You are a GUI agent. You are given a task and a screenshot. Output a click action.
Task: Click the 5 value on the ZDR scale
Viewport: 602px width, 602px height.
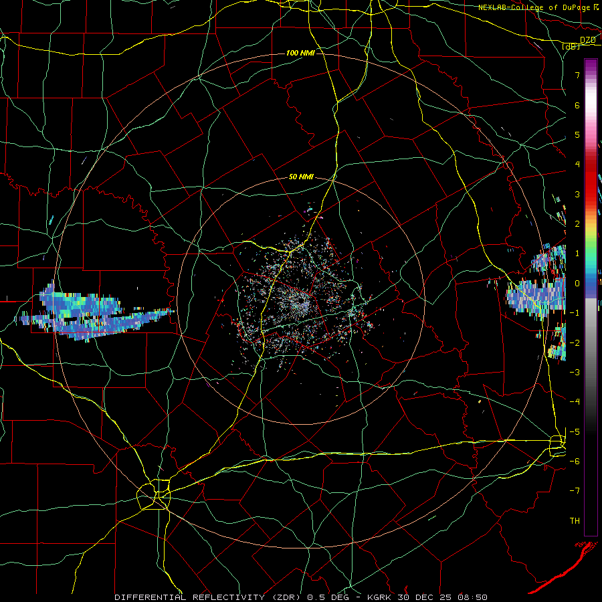click(577, 134)
